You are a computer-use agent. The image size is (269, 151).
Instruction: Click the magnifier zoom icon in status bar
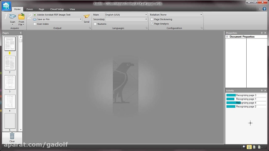click(244, 147)
